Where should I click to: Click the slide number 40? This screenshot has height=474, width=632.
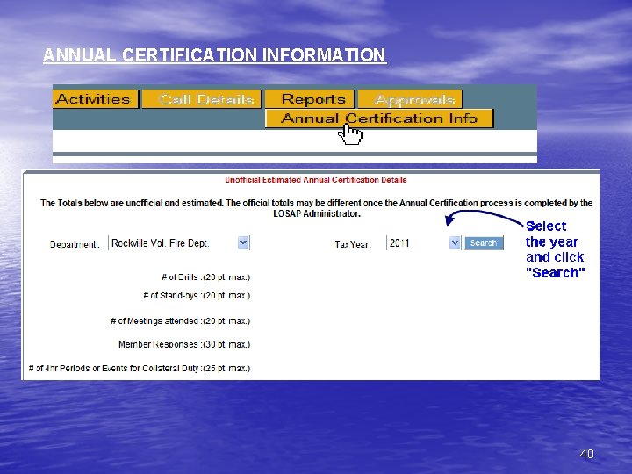point(587,454)
